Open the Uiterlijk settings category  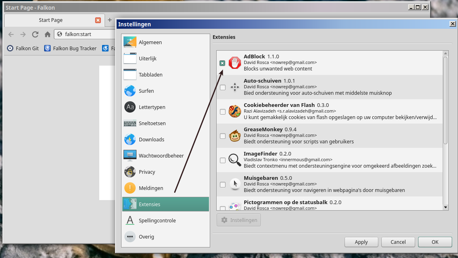click(x=165, y=58)
